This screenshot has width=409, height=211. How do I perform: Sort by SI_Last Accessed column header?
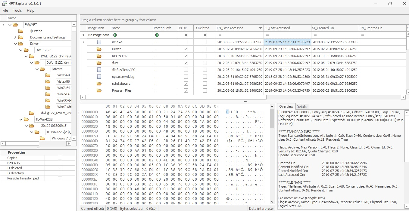(x=287, y=28)
